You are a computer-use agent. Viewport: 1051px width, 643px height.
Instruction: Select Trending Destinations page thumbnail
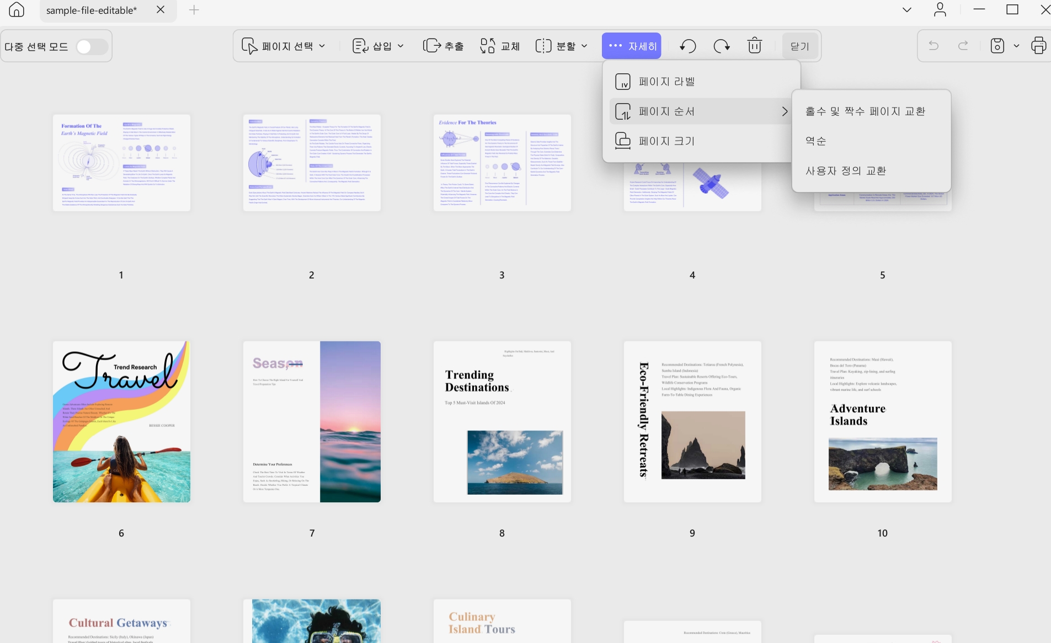click(x=502, y=422)
